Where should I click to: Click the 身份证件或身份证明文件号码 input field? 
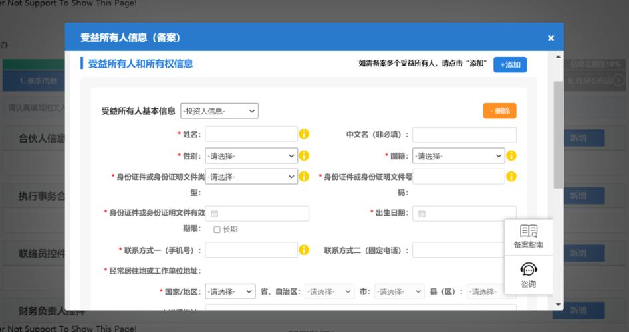(x=459, y=177)
